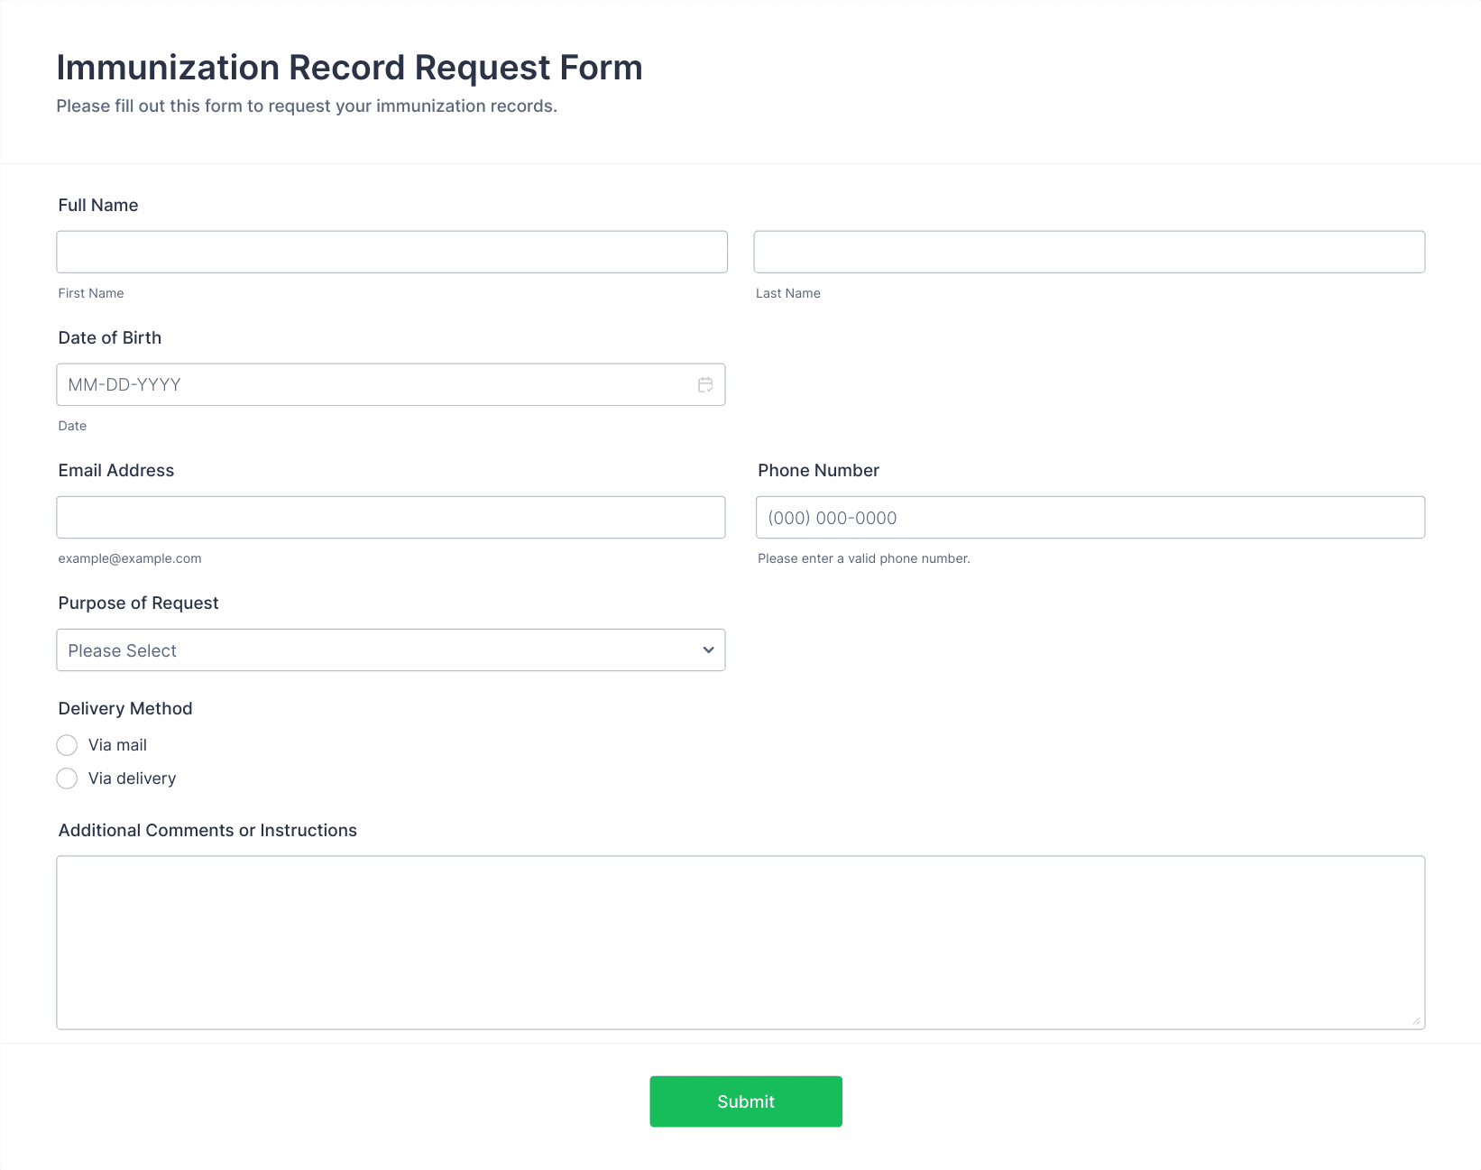Click the 'Immunization Record Request Form' title
1481x1170 pixels.
[x=349, y=69]
